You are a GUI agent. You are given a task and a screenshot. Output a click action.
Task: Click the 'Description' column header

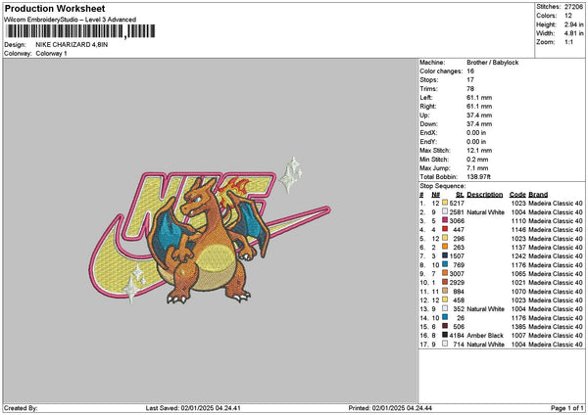click(x=485, y=195)
